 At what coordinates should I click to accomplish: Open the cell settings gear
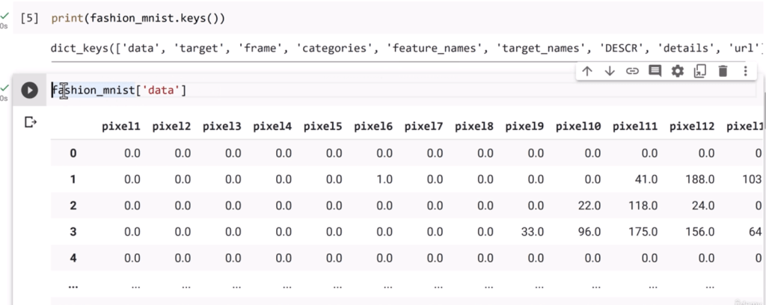[678, 71]
